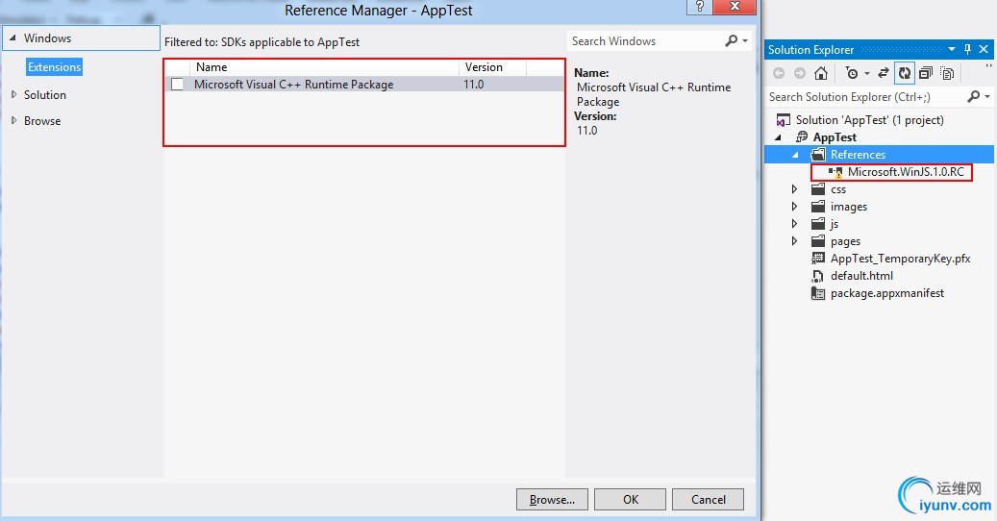Open the Pending Changes Filter dropdown arrow
Viewport: 997px width, 521px height.
click(866, 74)
